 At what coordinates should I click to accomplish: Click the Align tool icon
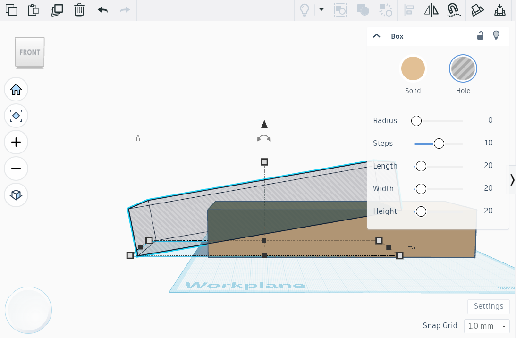(x=409, y=10)
